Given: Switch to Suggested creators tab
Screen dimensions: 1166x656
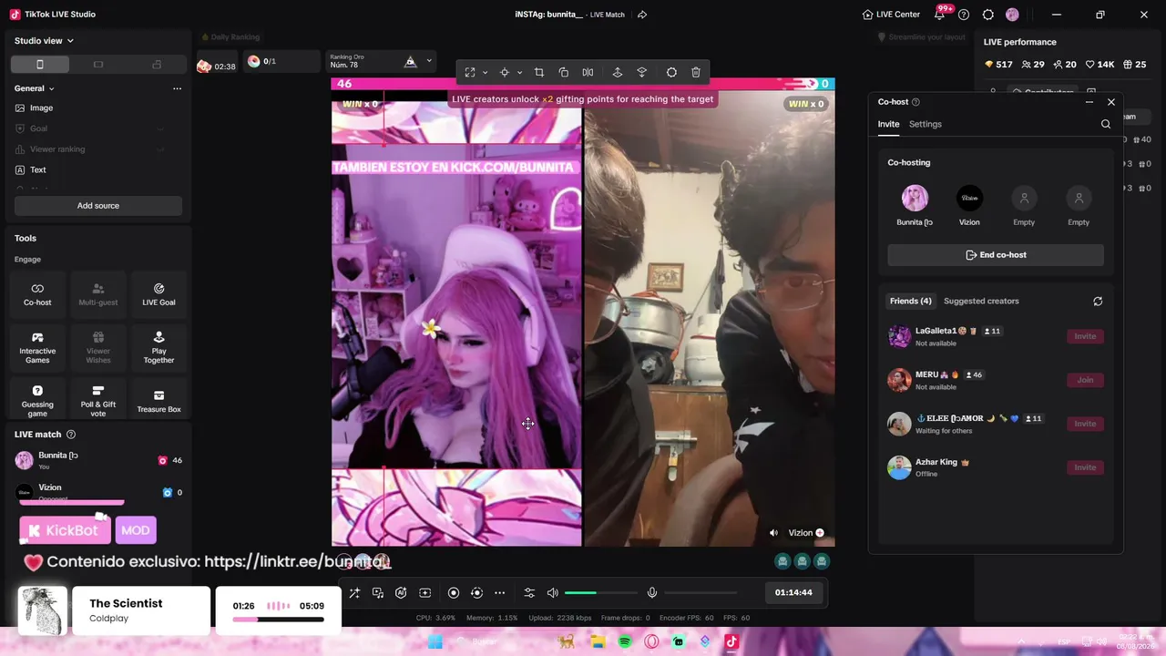Looking at the screenshot, I should (981, 301).
